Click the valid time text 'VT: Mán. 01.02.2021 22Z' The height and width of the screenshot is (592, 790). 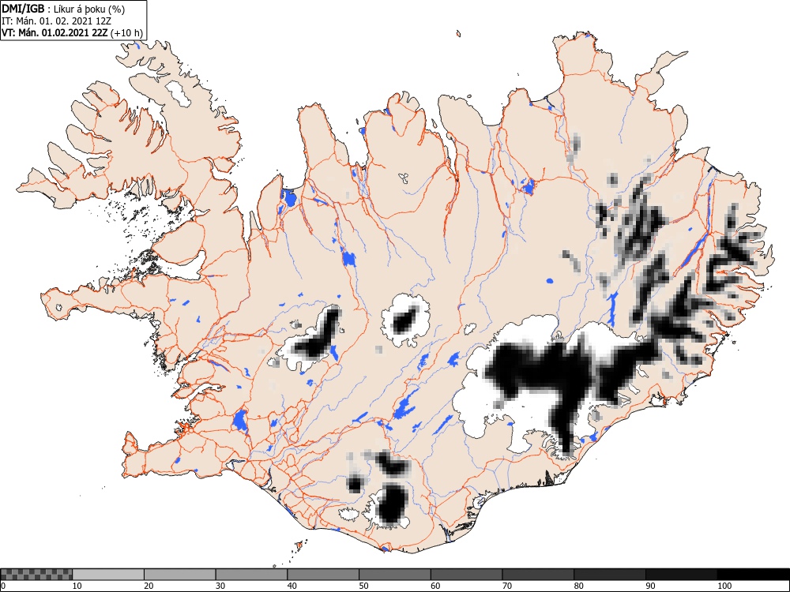tap(55, 33)
